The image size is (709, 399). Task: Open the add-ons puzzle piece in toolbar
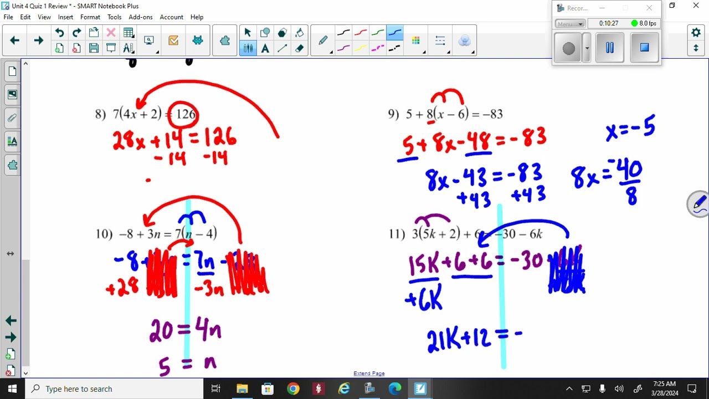pos(225,40)
